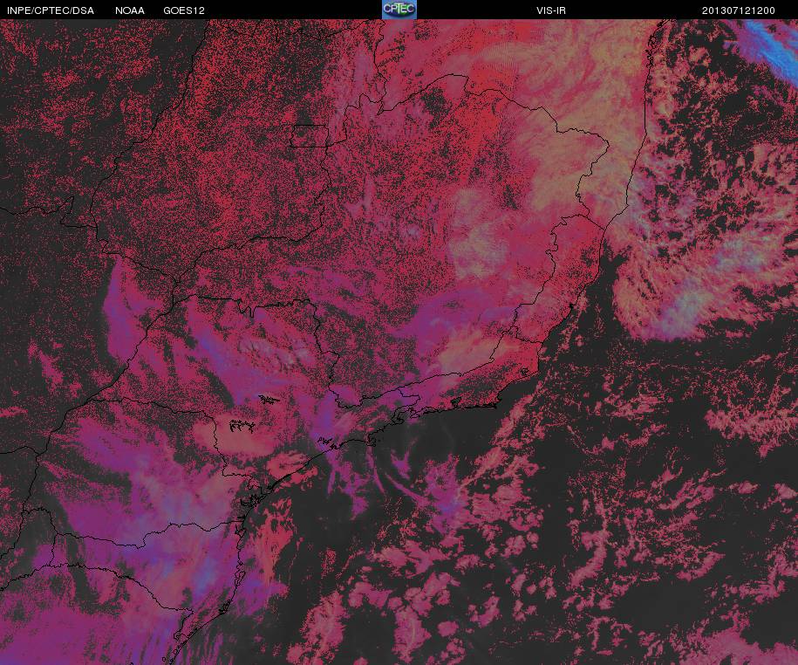The height and width of the screenshot is (665, 798).
Task: Click the VIS-IR channel label
Action: coord(551,10)
